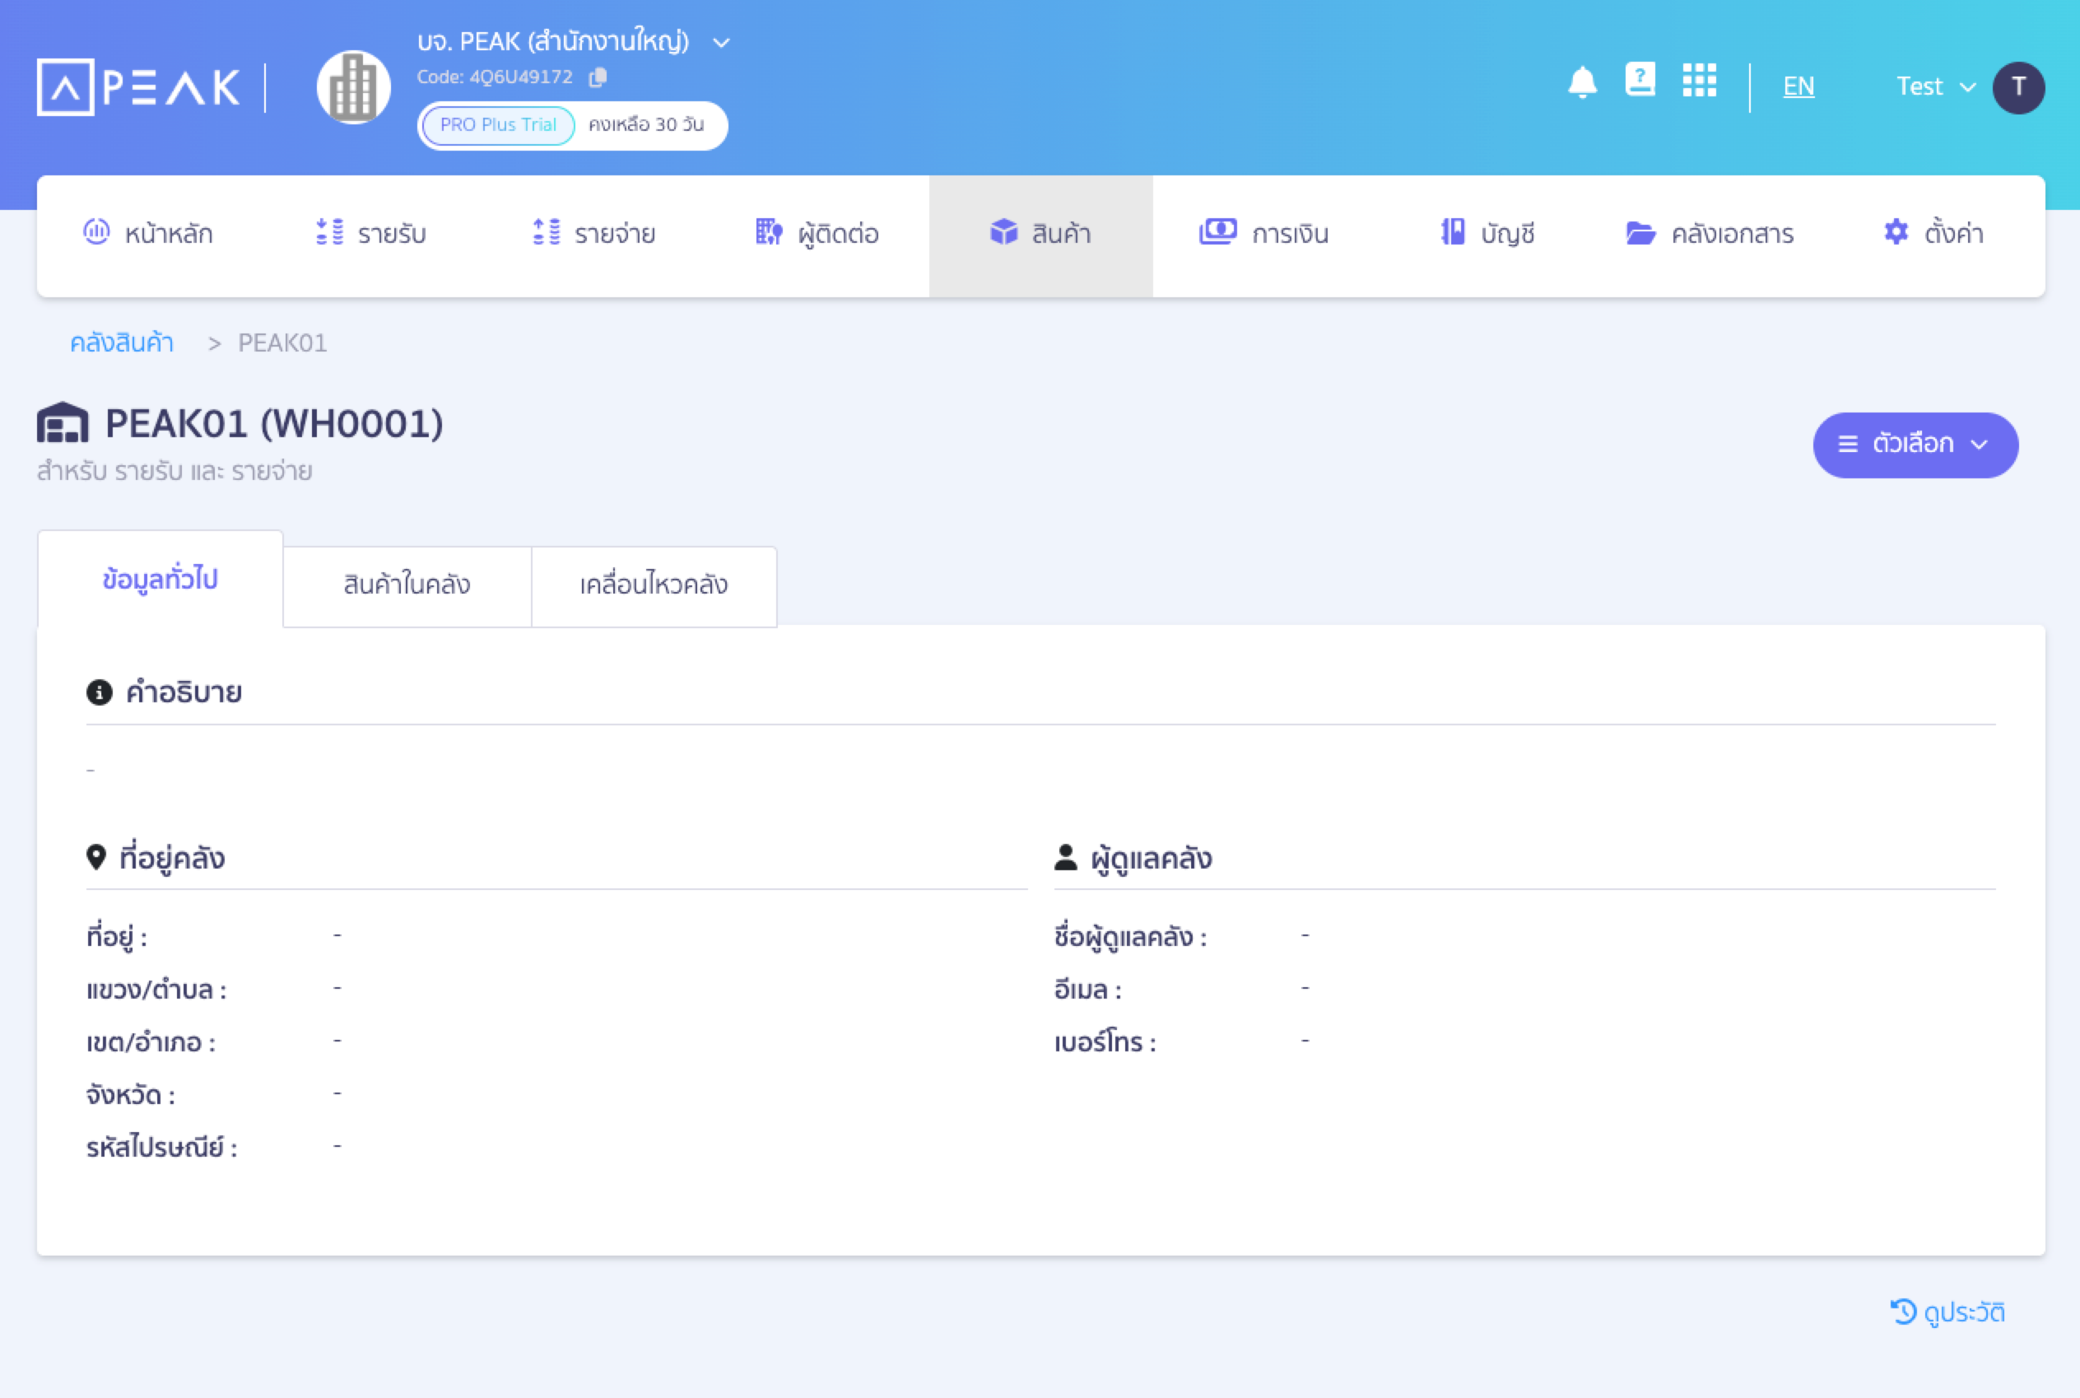Image resolution: width=2080 pixels, height=1398 pixels.
Task: Open the apps grid menu
Action: point(1700,80)
